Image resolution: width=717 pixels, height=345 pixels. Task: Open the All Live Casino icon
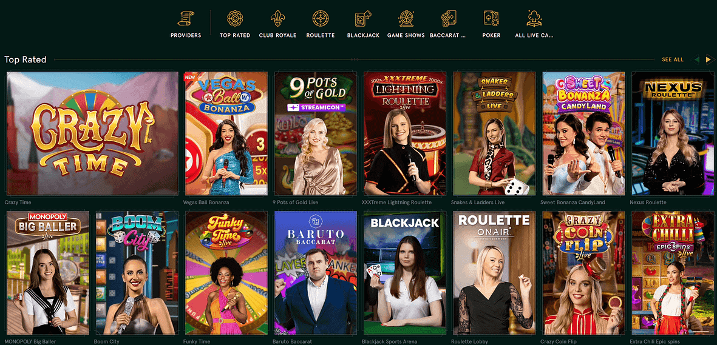pyautogui.click(x=534, y=19)
